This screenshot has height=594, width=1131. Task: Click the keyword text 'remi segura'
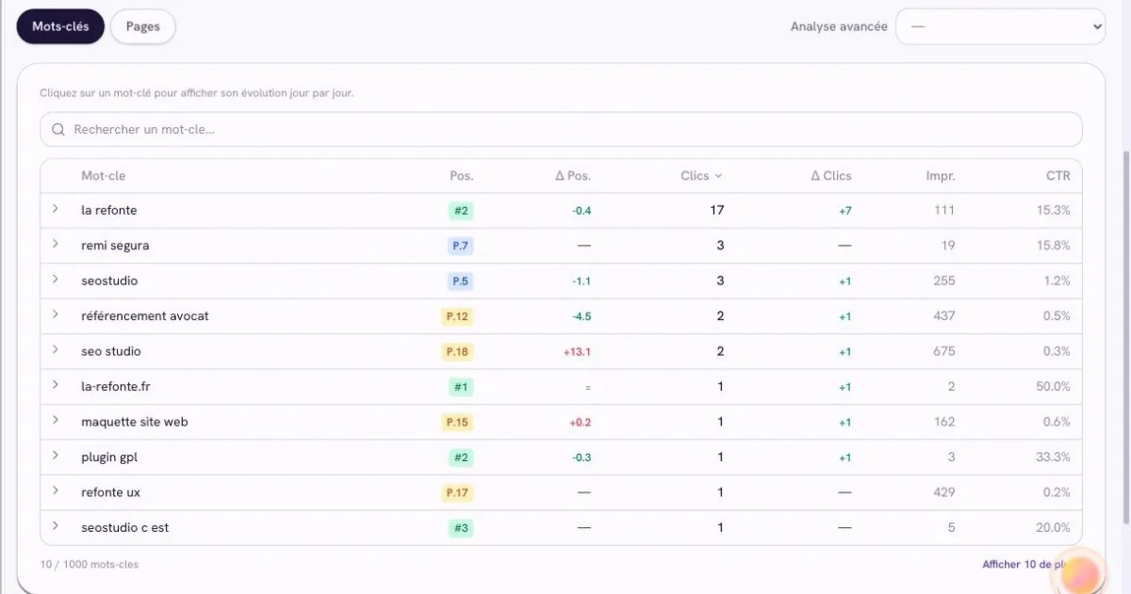(115, 246)
